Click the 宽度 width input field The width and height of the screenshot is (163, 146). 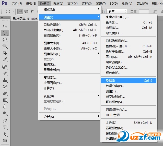click(x=144, y=11)
